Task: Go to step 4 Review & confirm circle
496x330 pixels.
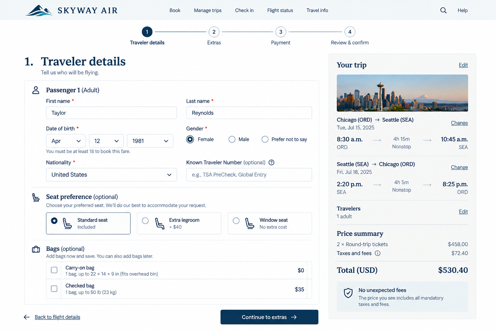Action: click(x=350, y=32)
